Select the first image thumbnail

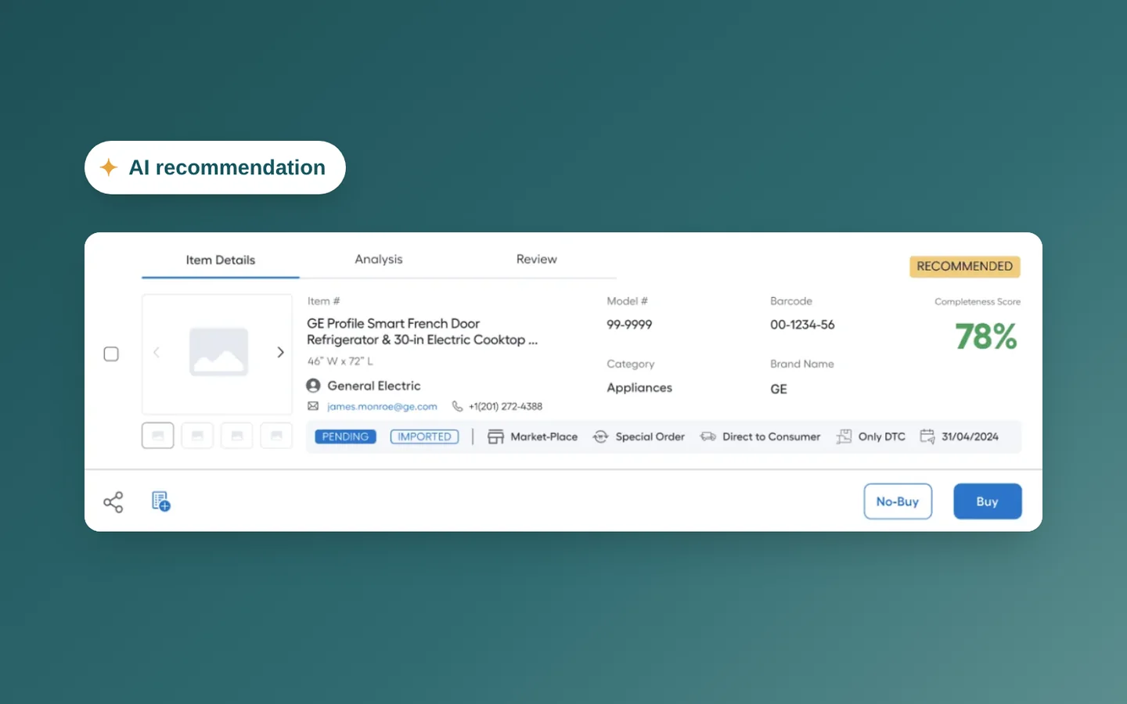[x=158, y=436]
